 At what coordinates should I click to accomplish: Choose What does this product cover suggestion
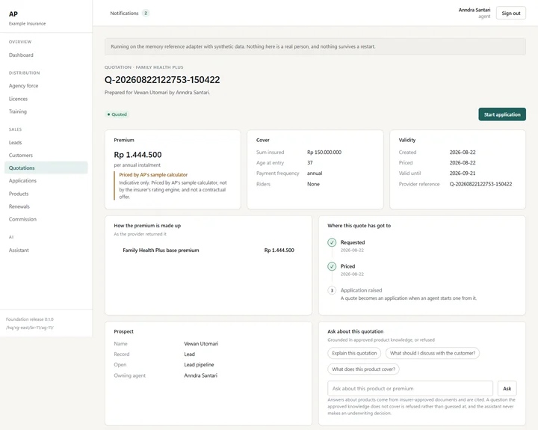point(363,369)
